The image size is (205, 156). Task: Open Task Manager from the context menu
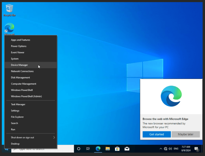pyautogui.click(x=18, y=104)
